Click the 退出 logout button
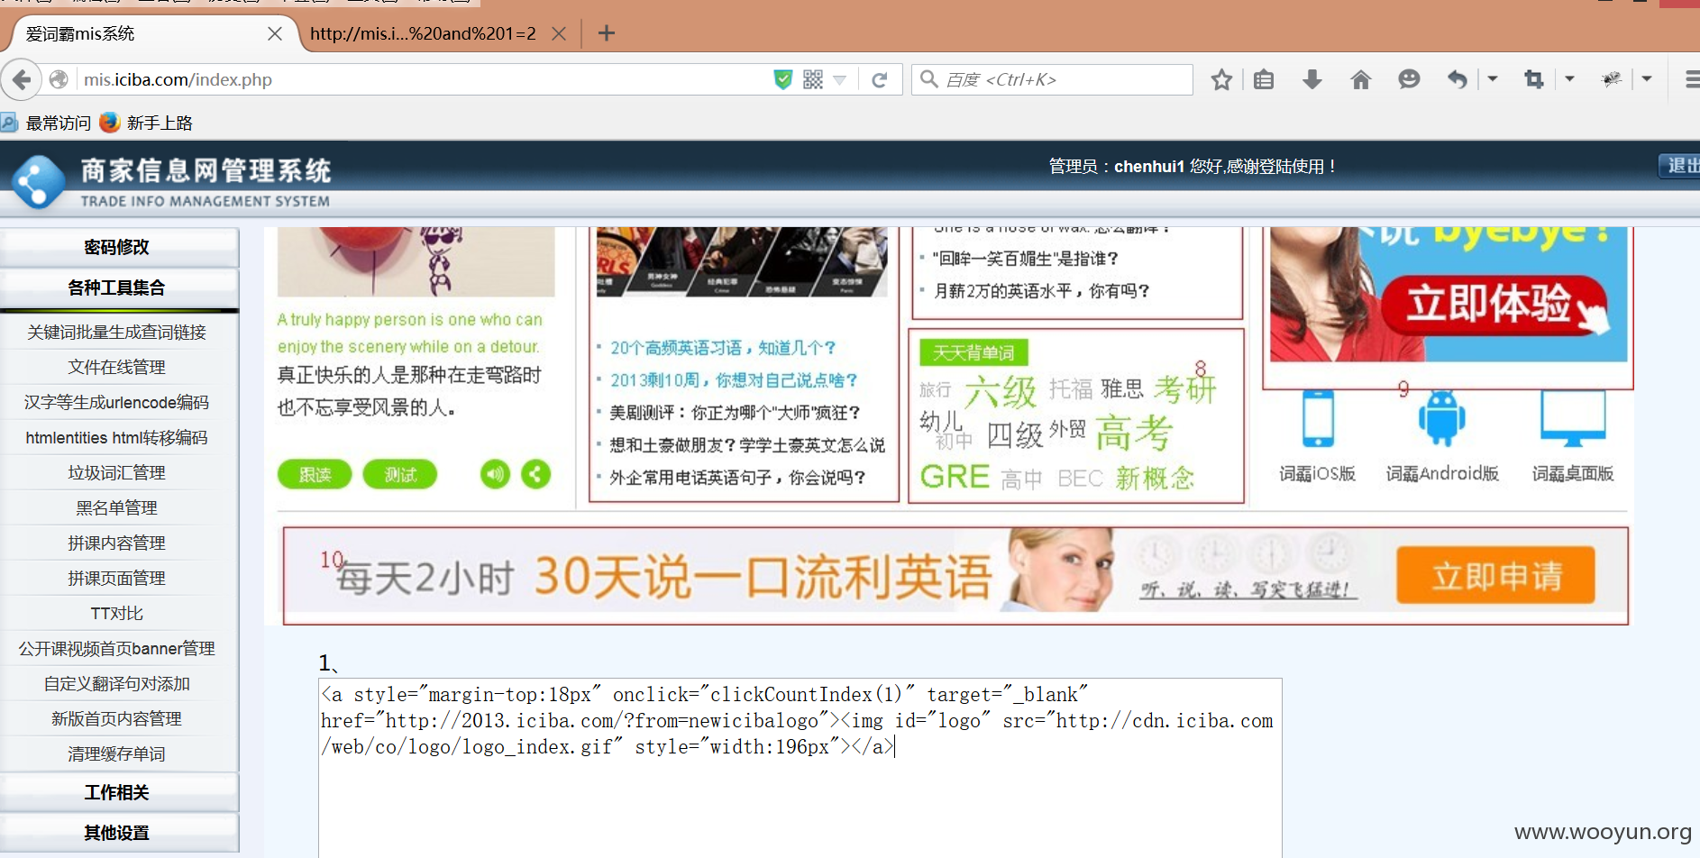The height and width of the screenshot is (858, 1700). click(x=1680, y=166)
